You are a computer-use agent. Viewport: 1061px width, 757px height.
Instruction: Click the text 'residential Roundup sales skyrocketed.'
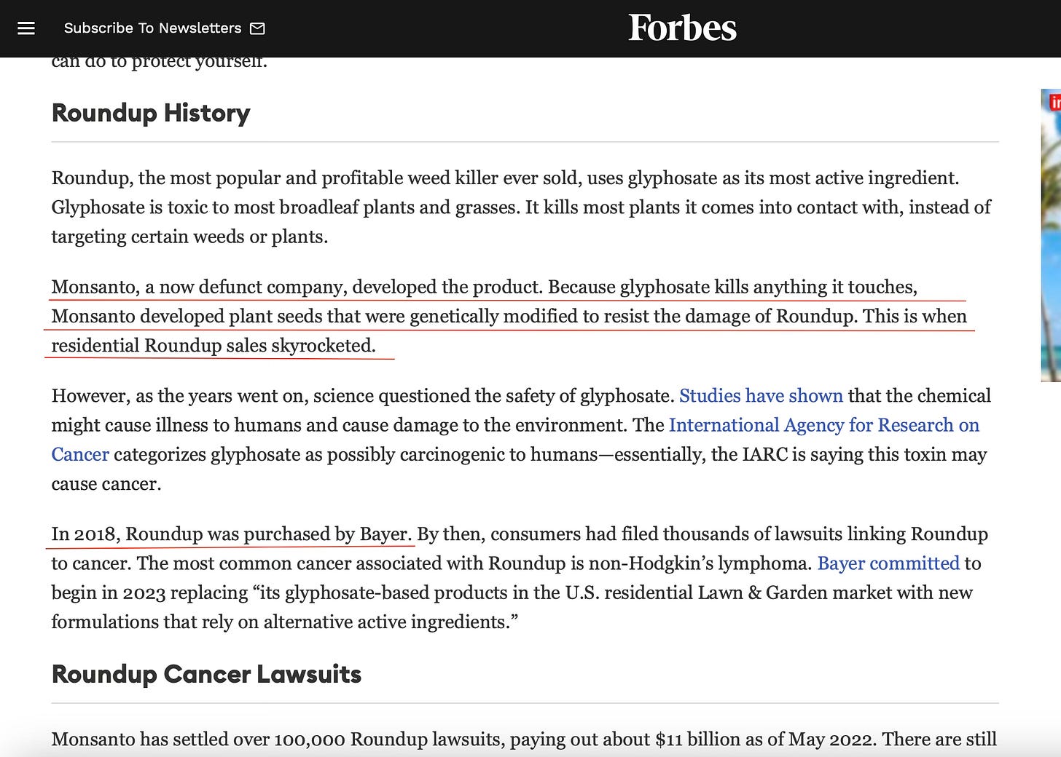coord(214,346)
